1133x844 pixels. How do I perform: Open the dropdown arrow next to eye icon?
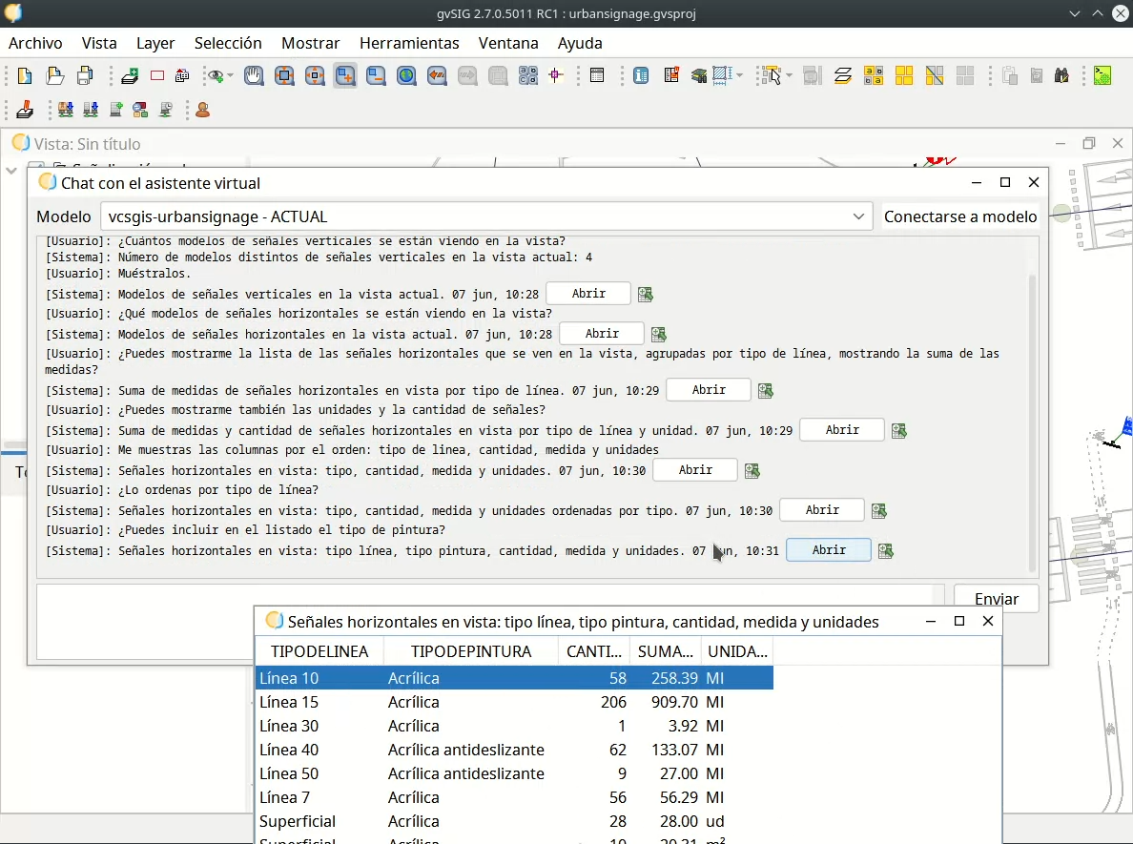(x=231, y=76)
